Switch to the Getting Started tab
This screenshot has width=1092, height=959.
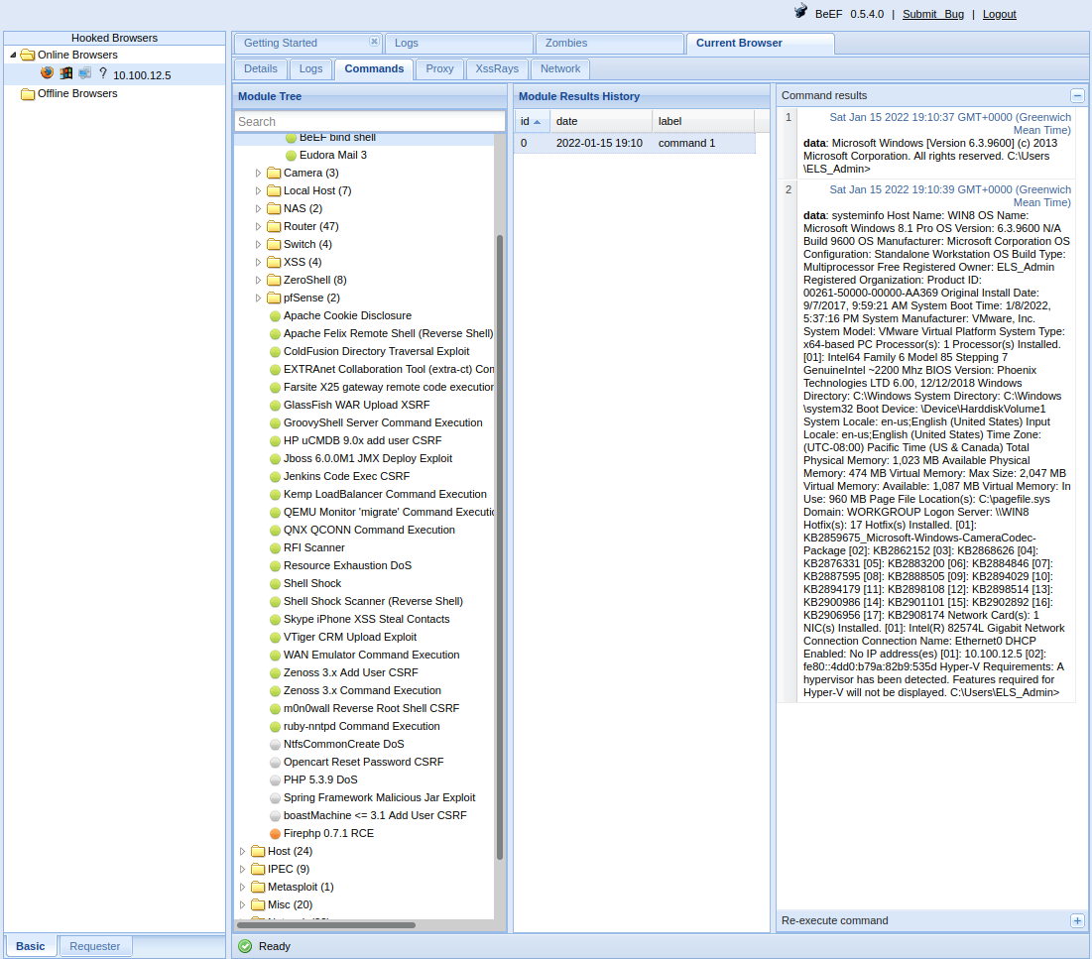[280, 43]
